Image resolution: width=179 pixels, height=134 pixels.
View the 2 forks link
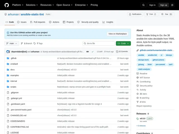click(141, 102)
